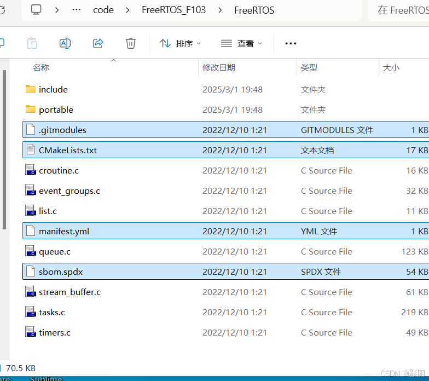The height and width of the screenshot is (381, 429).
Task: Select the manifest.yml file name
Action: 63,231
